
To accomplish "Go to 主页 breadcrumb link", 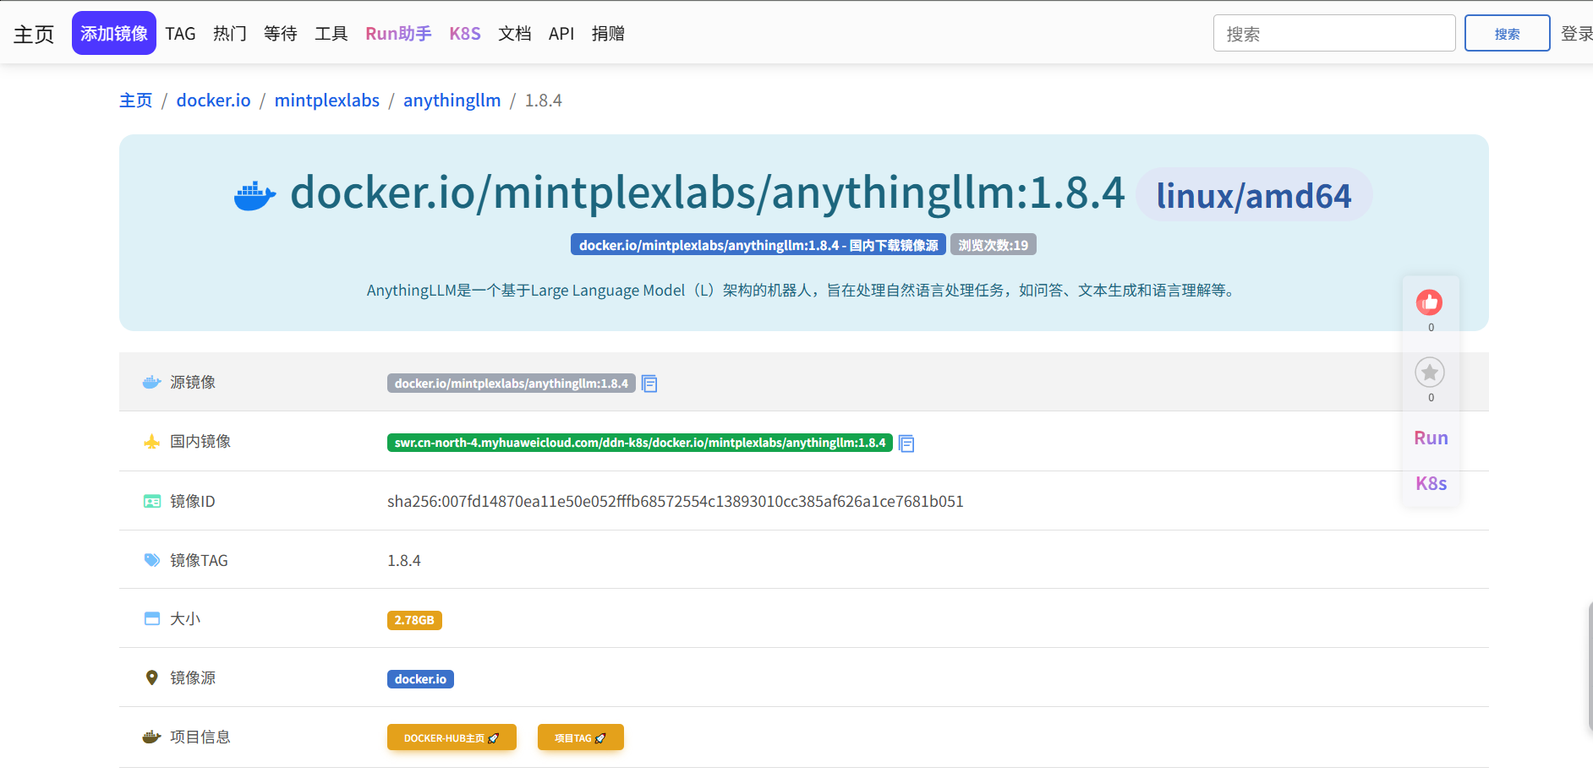I will pos(136,101).
